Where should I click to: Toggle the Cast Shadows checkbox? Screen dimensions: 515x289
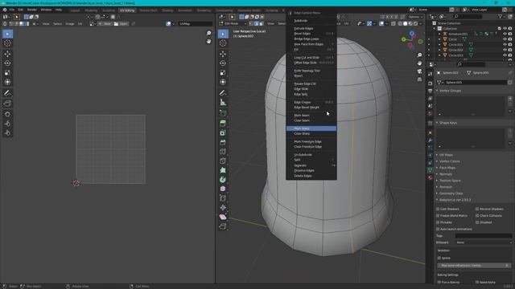438,209
